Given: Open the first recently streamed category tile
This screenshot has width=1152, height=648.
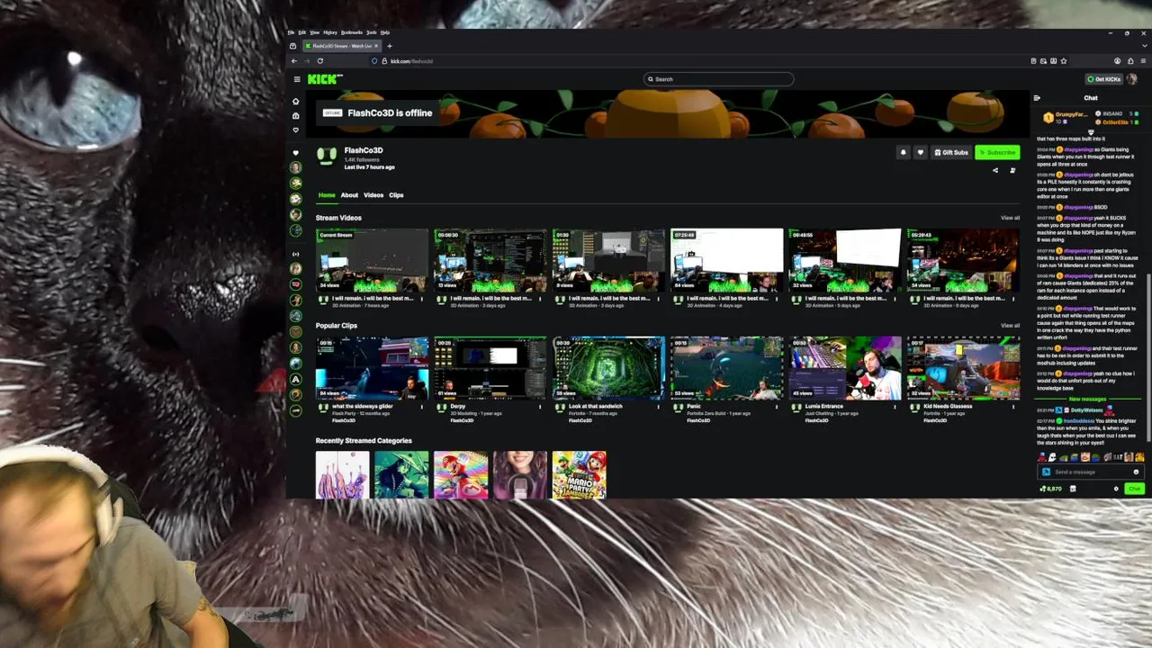Looking at the screenshot, I should tap(342, 474).
